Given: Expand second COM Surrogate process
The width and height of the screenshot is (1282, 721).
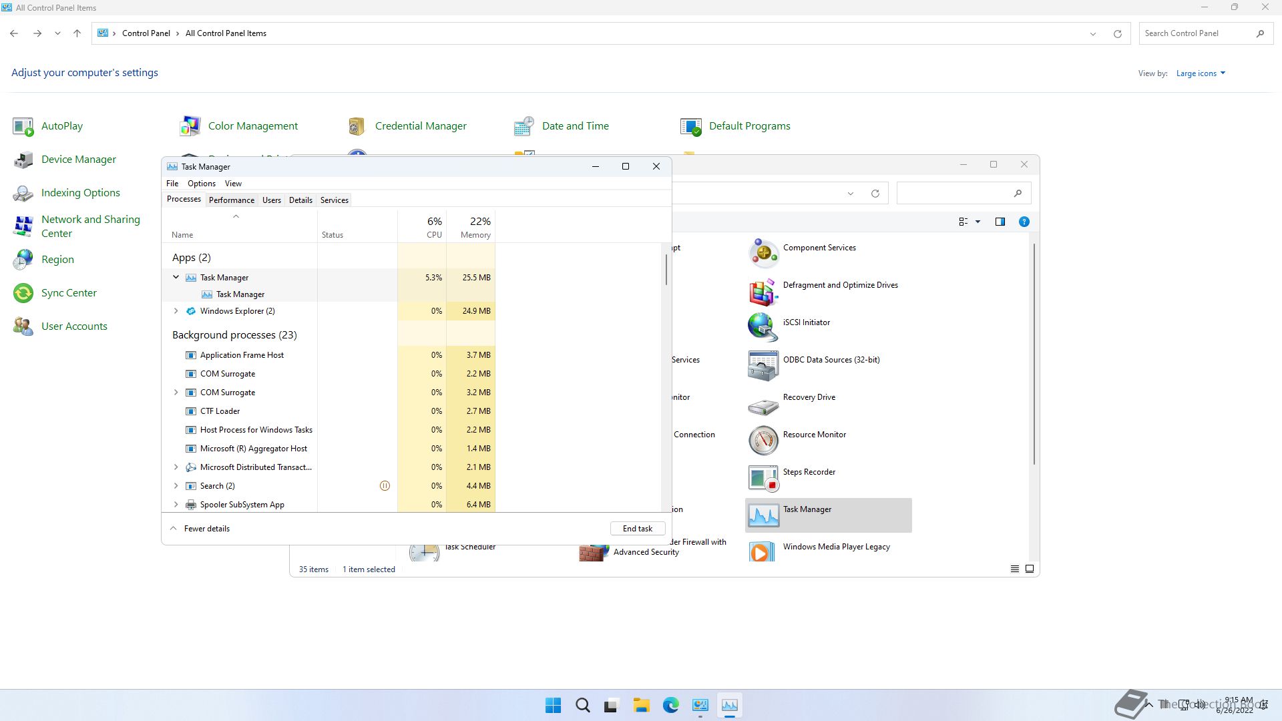Looking at the screenshot, I should click(176, 393).
